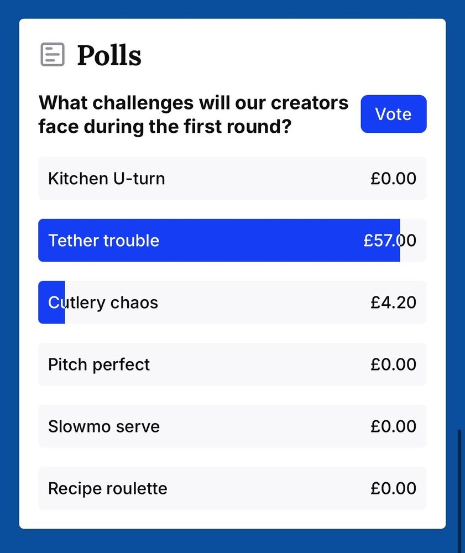Click the Cutlery chaos label text

click(x=103, y=302)
